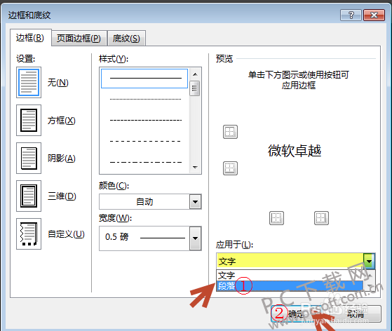
Task: Expand the 宽度(W) width dropdown
Action: pyautogui.click(x=195, y=238)
